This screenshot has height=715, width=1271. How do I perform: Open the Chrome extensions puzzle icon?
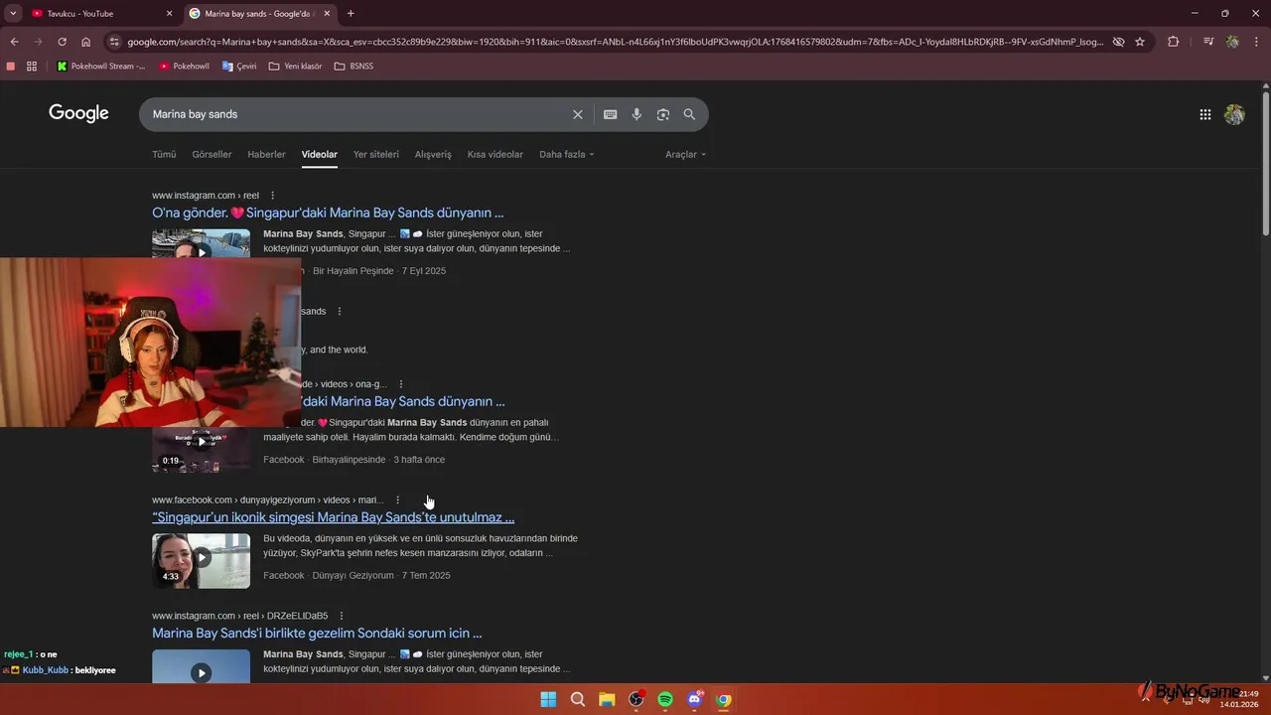coord(1173,42)
